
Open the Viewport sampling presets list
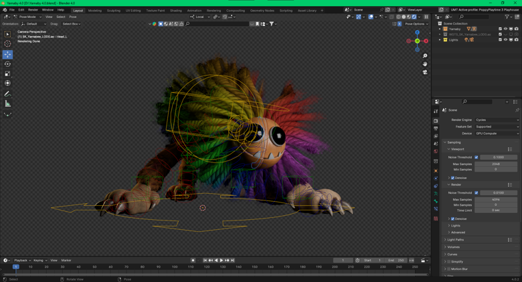tap(510, 149)
